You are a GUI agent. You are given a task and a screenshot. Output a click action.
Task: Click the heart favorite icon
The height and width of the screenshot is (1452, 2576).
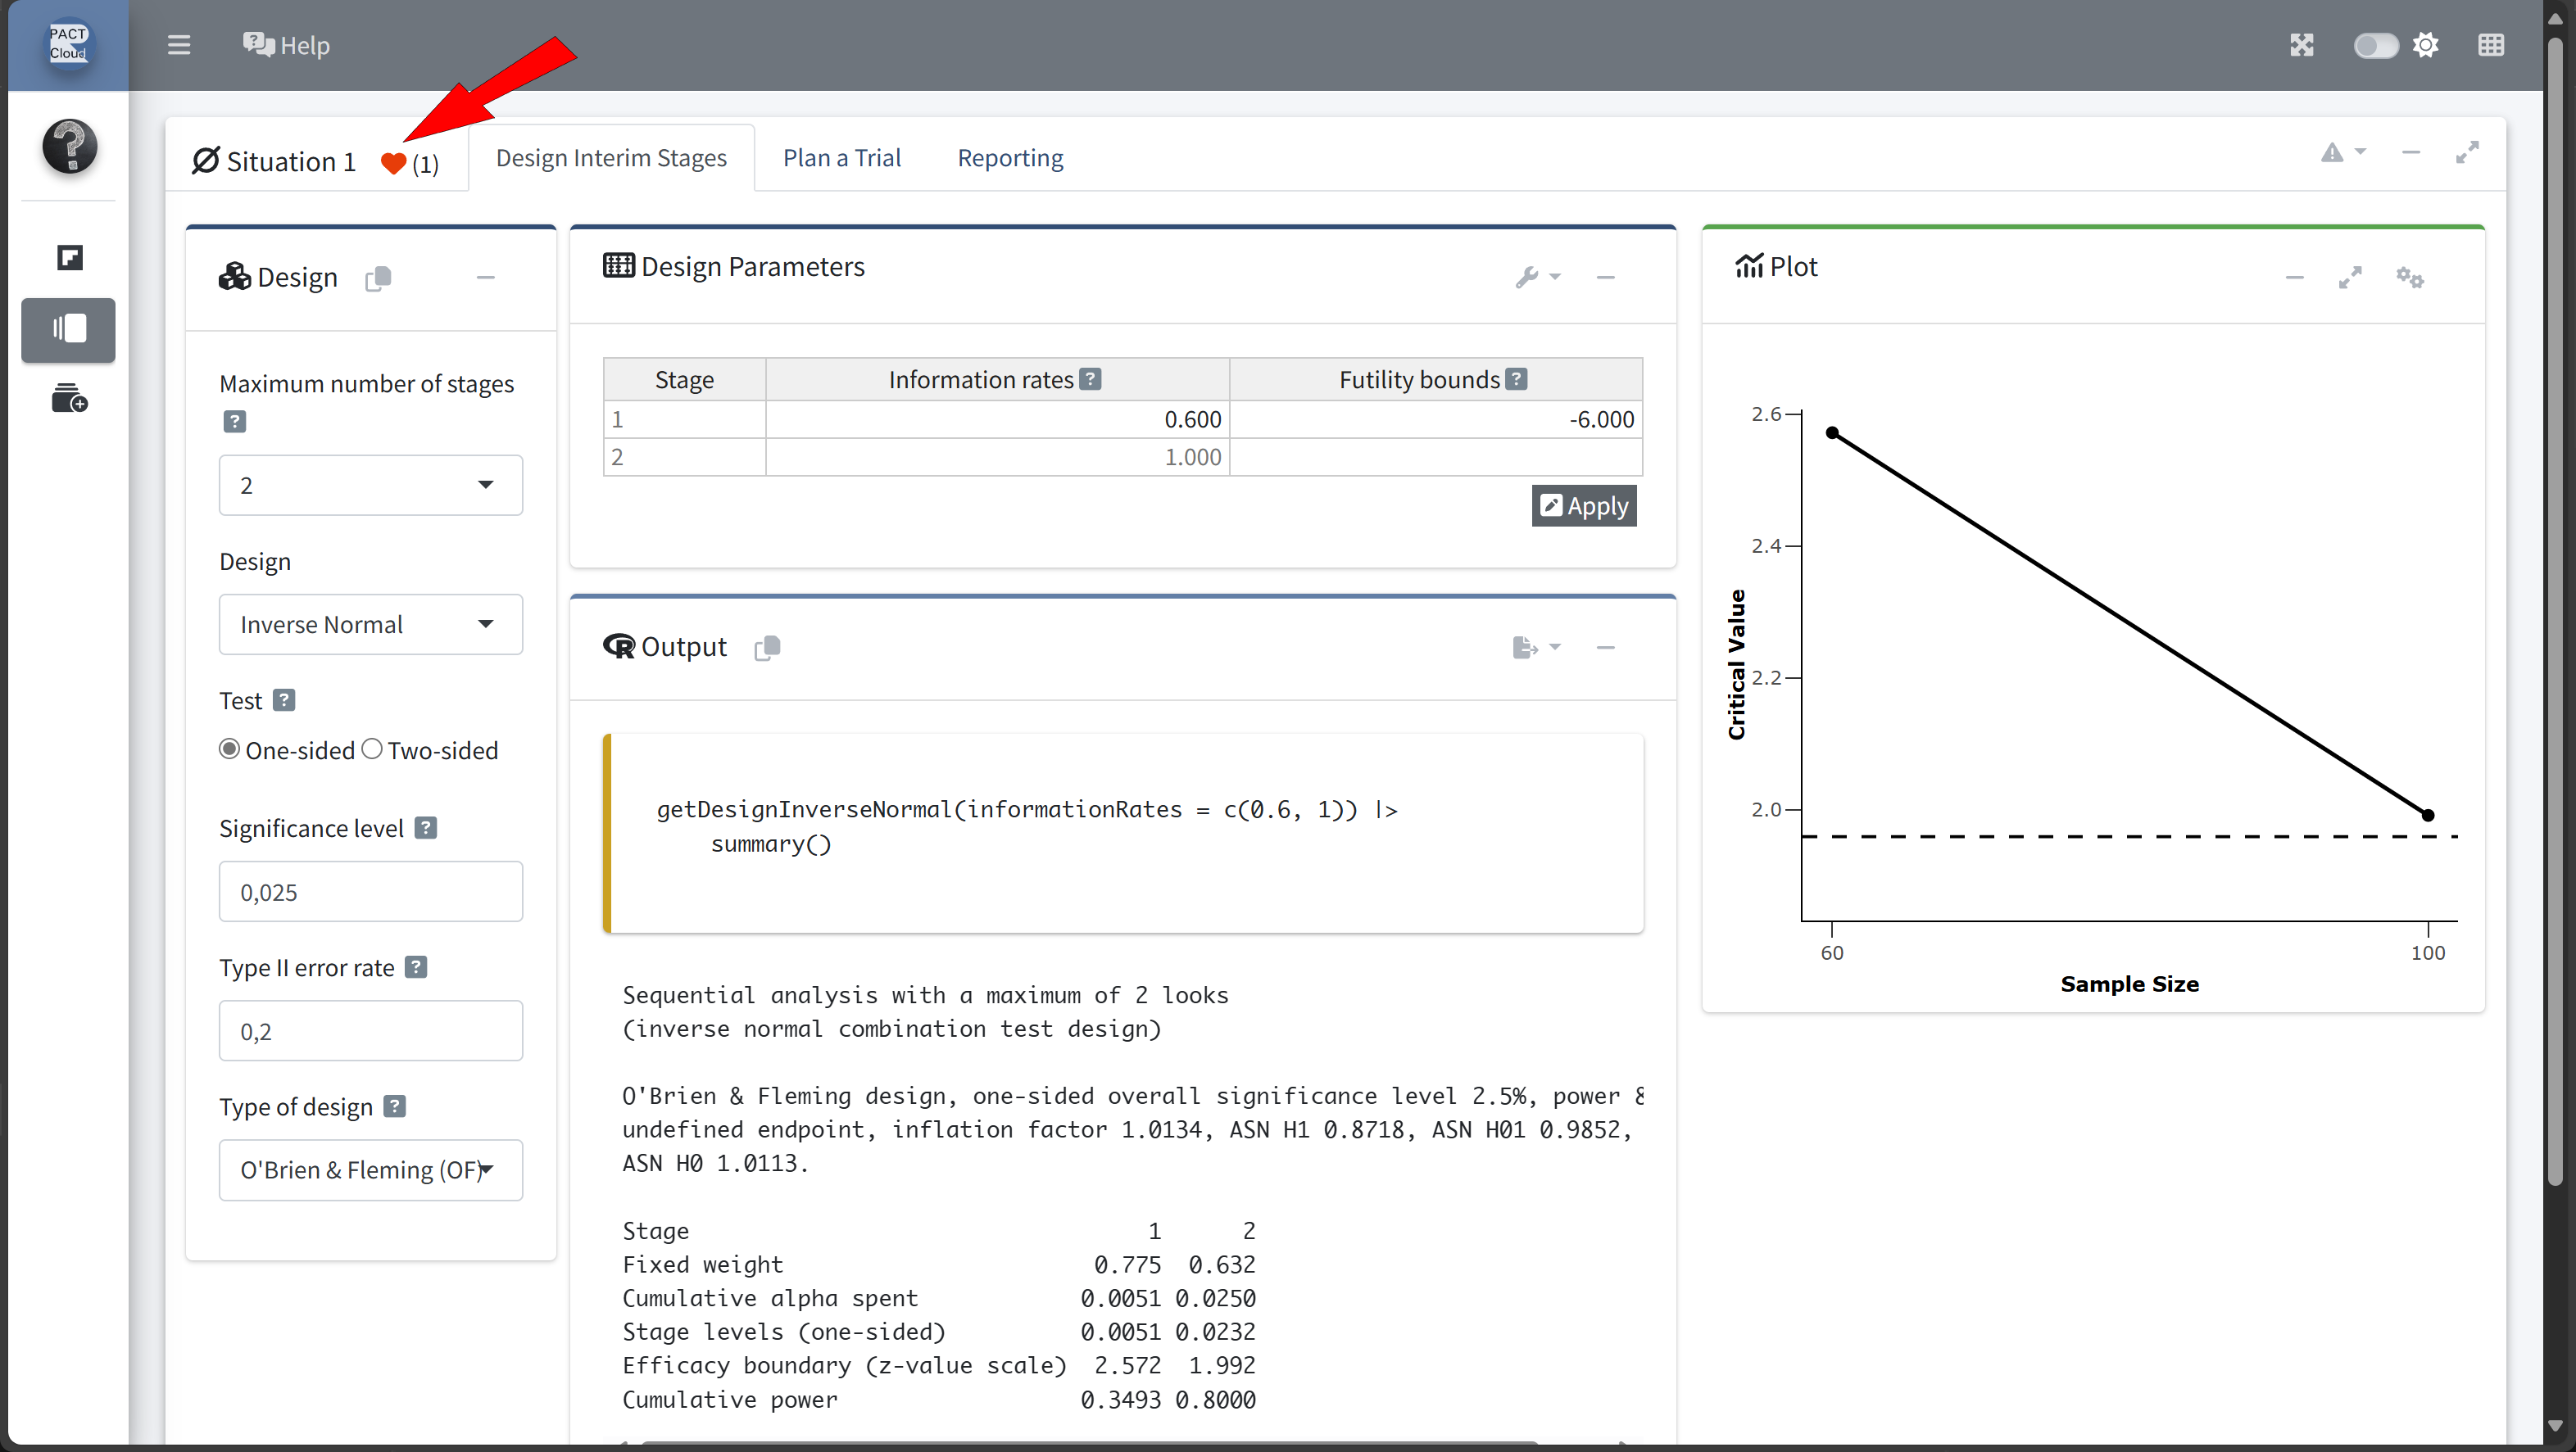(x=393, y=164)
